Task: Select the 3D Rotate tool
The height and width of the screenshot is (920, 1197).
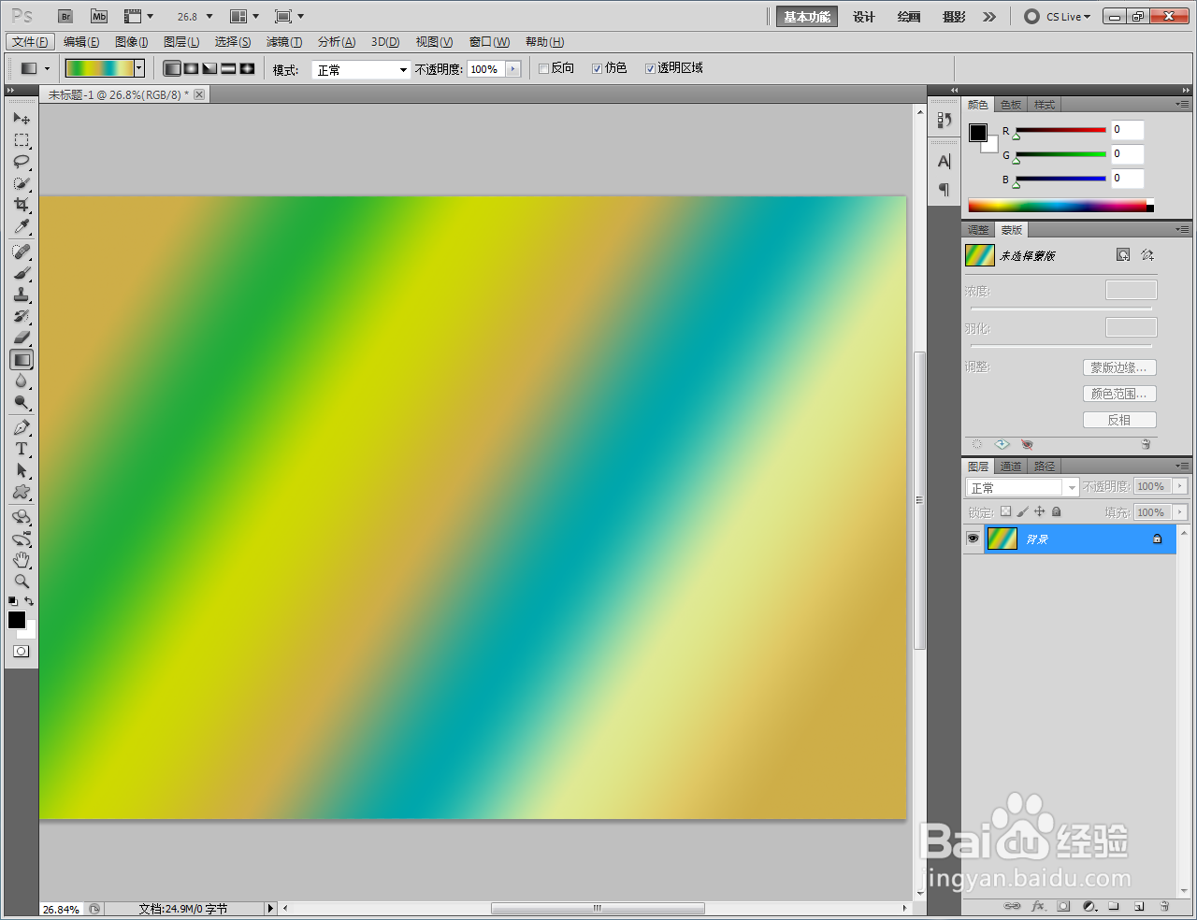Action: click(x=22, y=517)
